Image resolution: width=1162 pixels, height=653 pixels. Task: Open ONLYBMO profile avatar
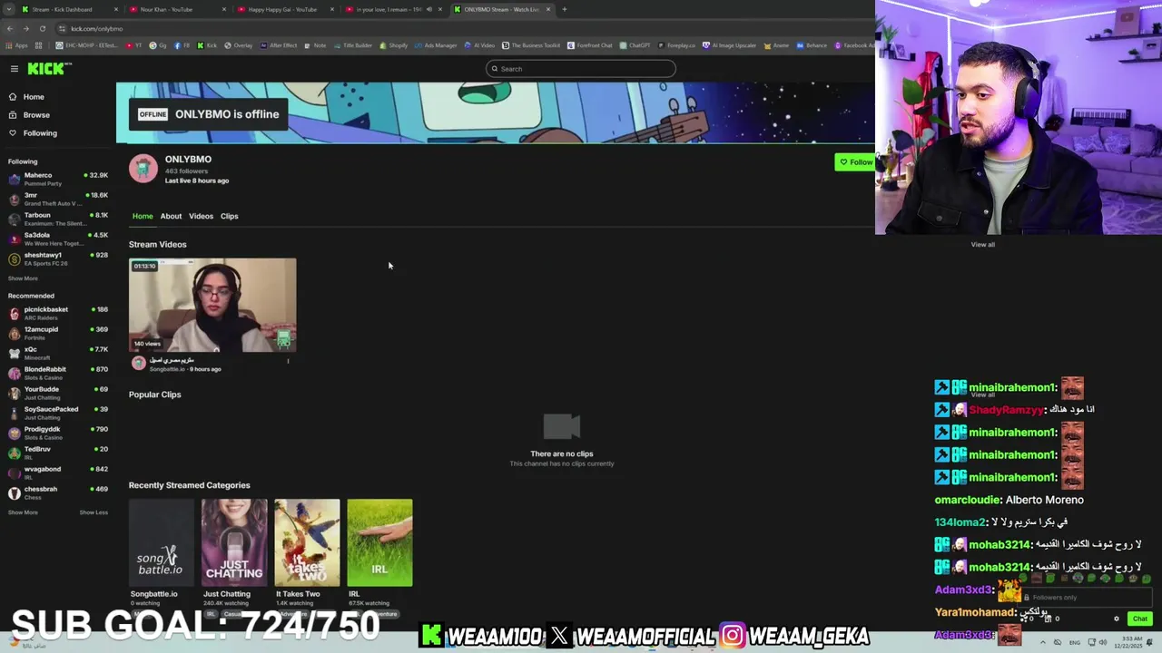click(143, 169)
